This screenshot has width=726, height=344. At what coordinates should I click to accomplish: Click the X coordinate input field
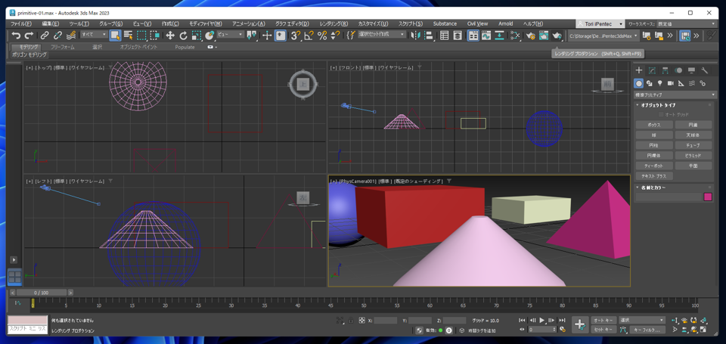point(386,321)
